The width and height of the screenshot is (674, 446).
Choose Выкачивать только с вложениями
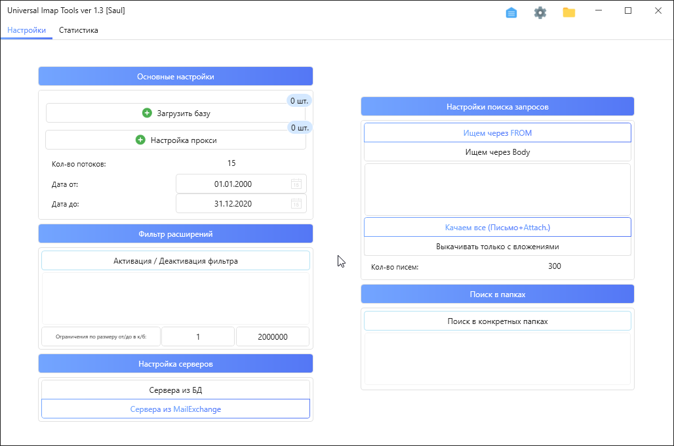tap(497, 247)
